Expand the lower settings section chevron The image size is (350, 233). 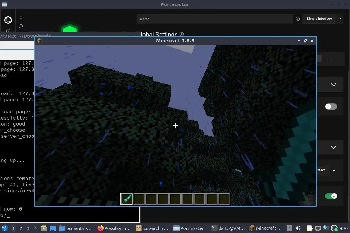coord(334,147)
